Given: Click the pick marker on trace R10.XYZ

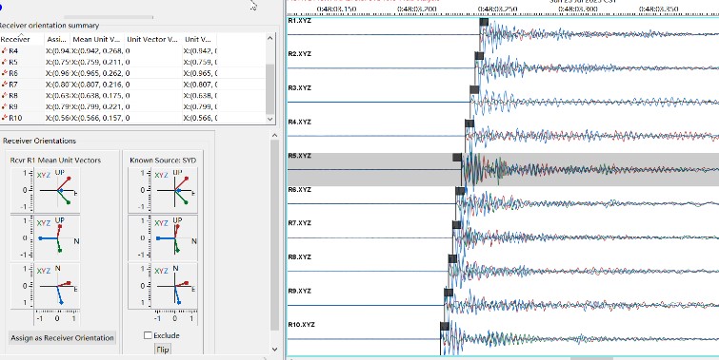Looking at the screenshot, I should click(444, 326).
